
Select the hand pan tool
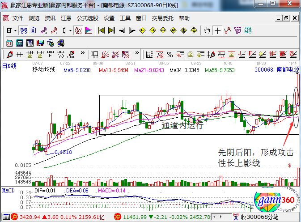pyautogui.click(x=207, y=30)
